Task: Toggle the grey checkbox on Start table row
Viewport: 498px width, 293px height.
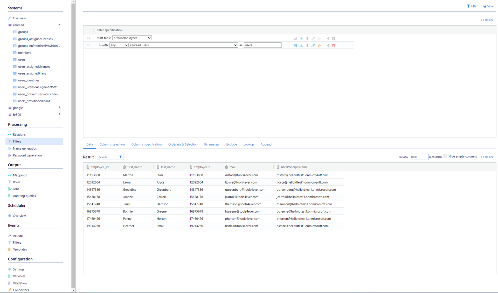Action: coord(295,38)
